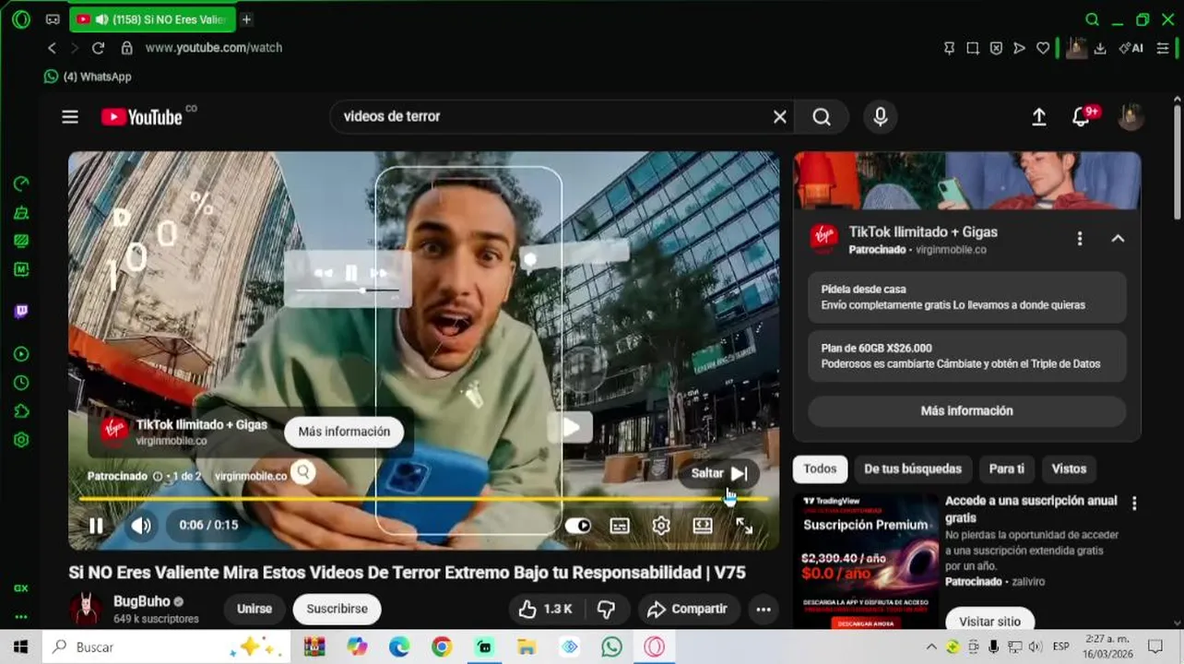Open the ad info icon beside Patrocinado
The width and height of the screenshot is (1184, 664).
click(x=157, y=477)
